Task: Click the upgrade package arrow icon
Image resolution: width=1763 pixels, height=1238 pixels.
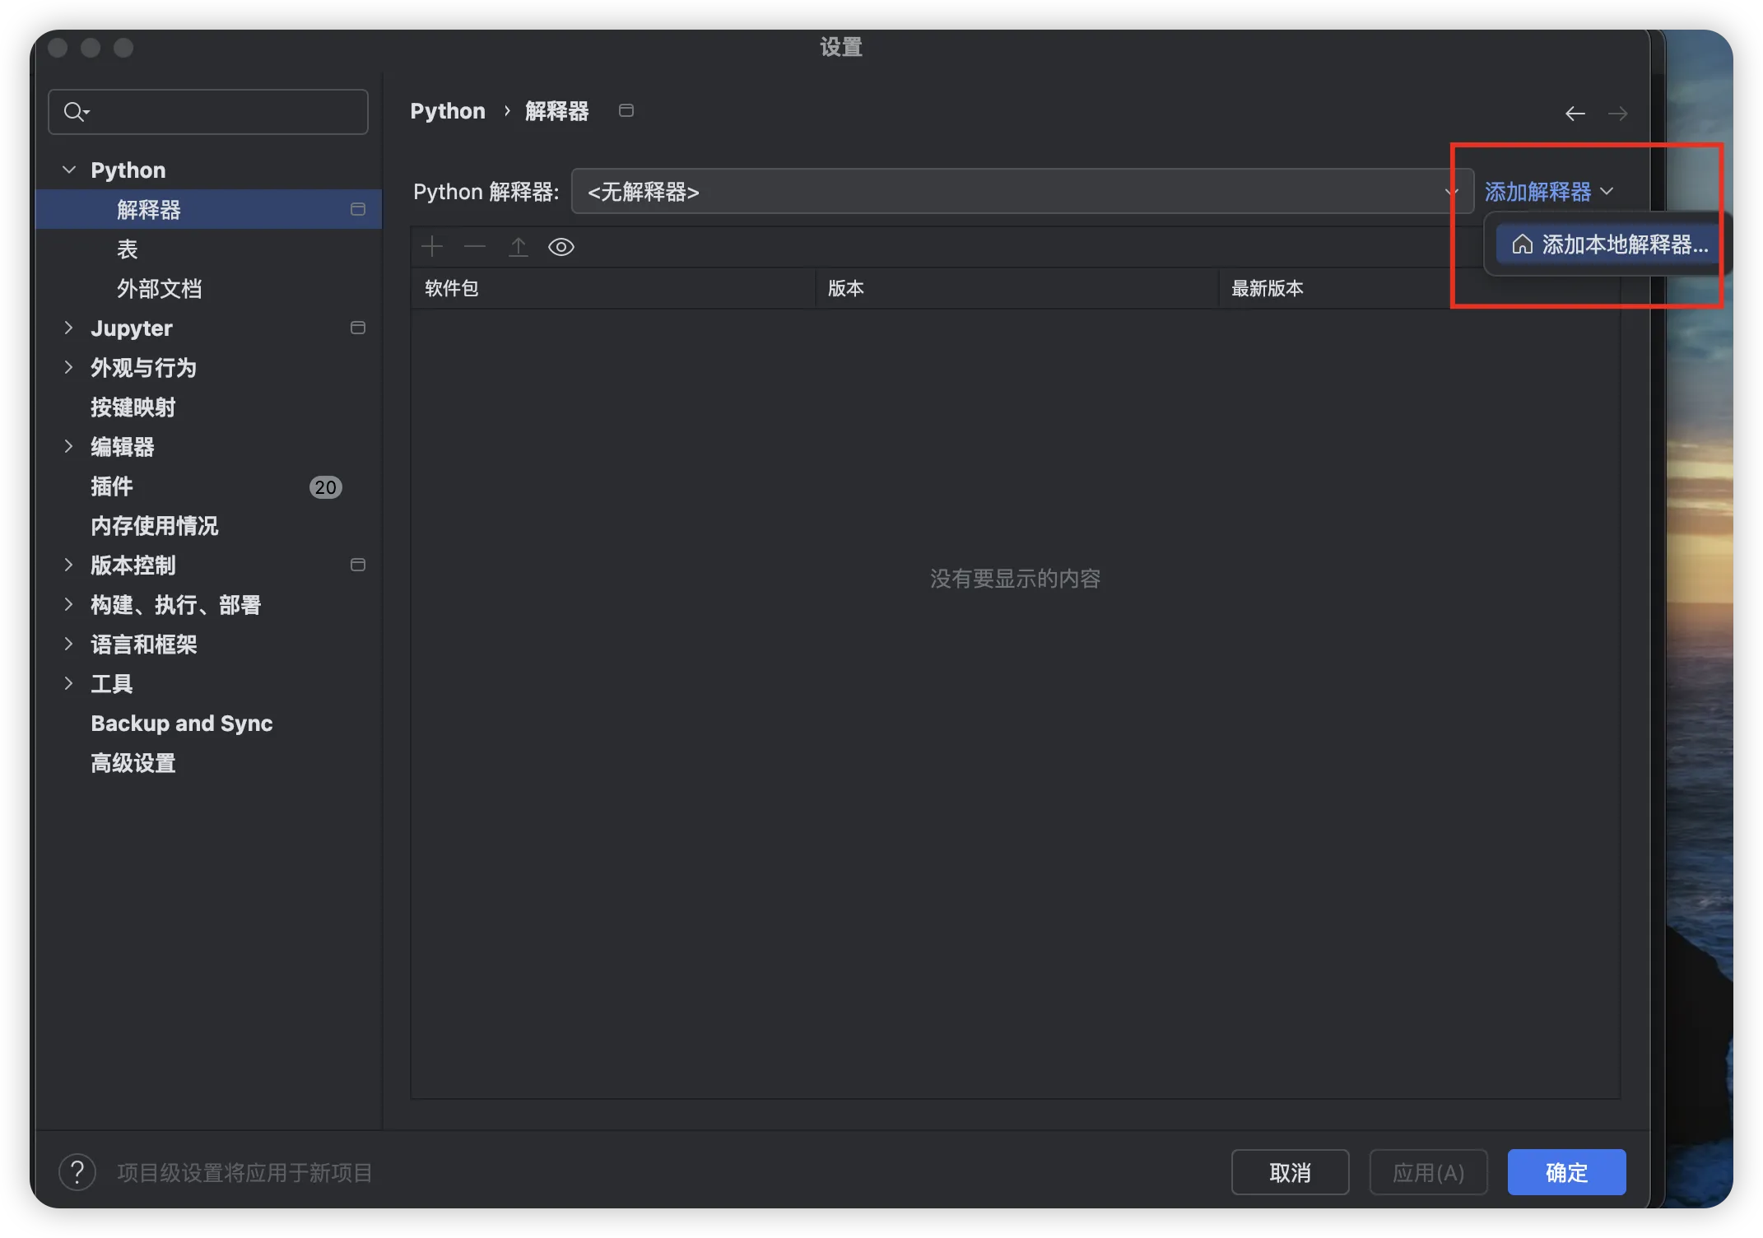Action: coord(519,247)
